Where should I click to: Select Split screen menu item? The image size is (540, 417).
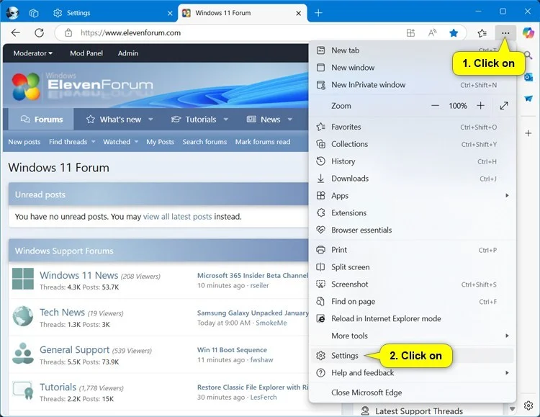(413, 267)
